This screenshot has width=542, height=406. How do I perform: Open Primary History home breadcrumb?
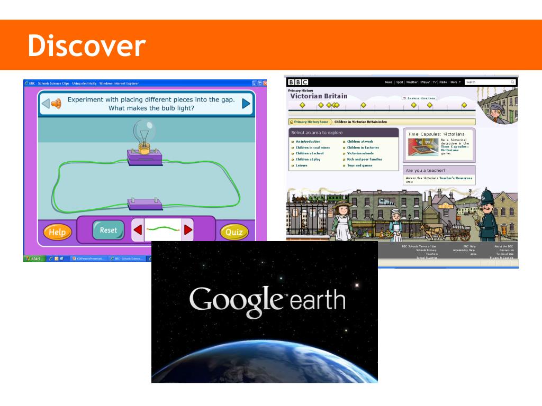(309, 122)
